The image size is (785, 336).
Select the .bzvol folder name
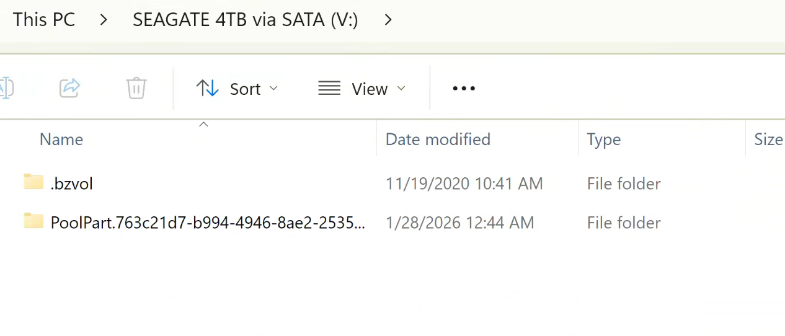(x=72, y=183)
